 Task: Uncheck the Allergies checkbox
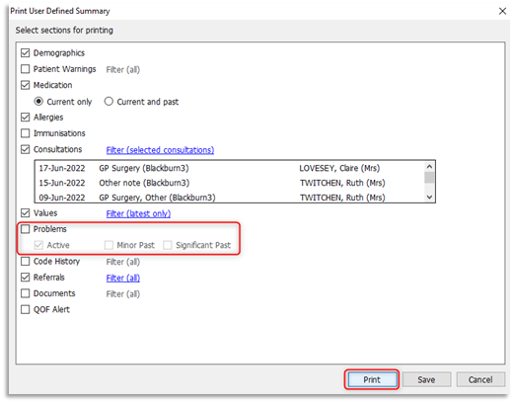click(25, 118)
